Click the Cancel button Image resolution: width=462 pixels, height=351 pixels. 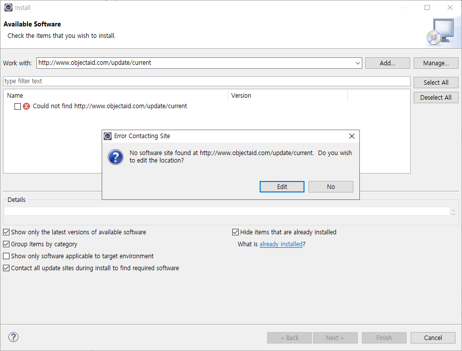[x=433, y=338]
